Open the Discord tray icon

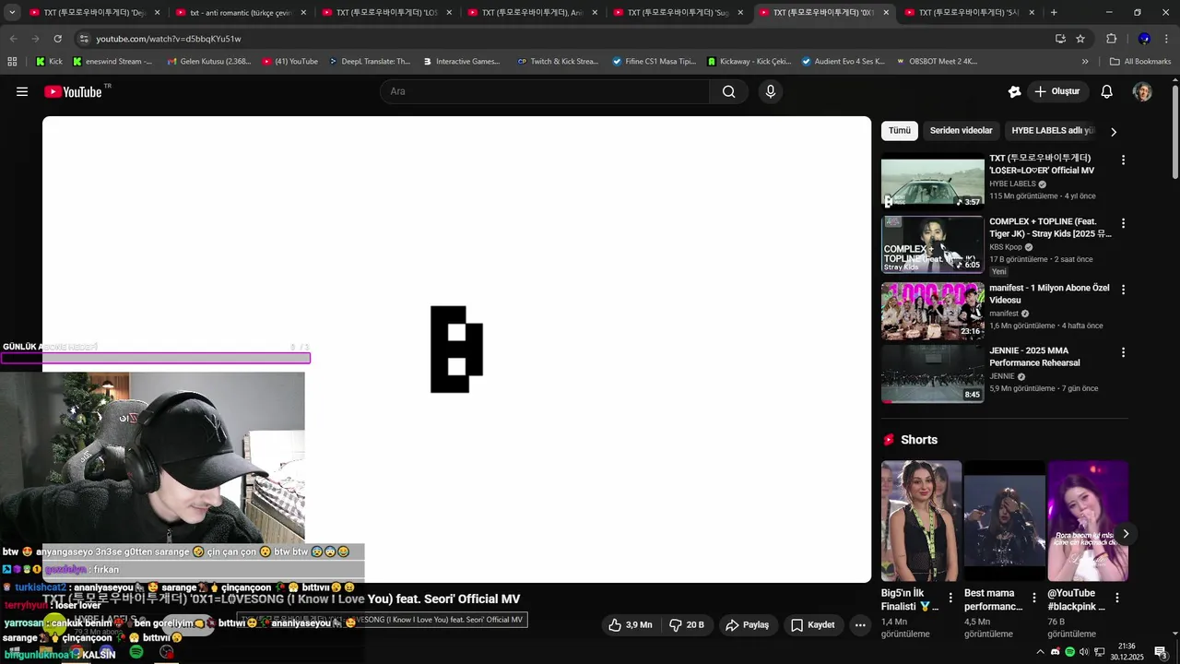1056,652
